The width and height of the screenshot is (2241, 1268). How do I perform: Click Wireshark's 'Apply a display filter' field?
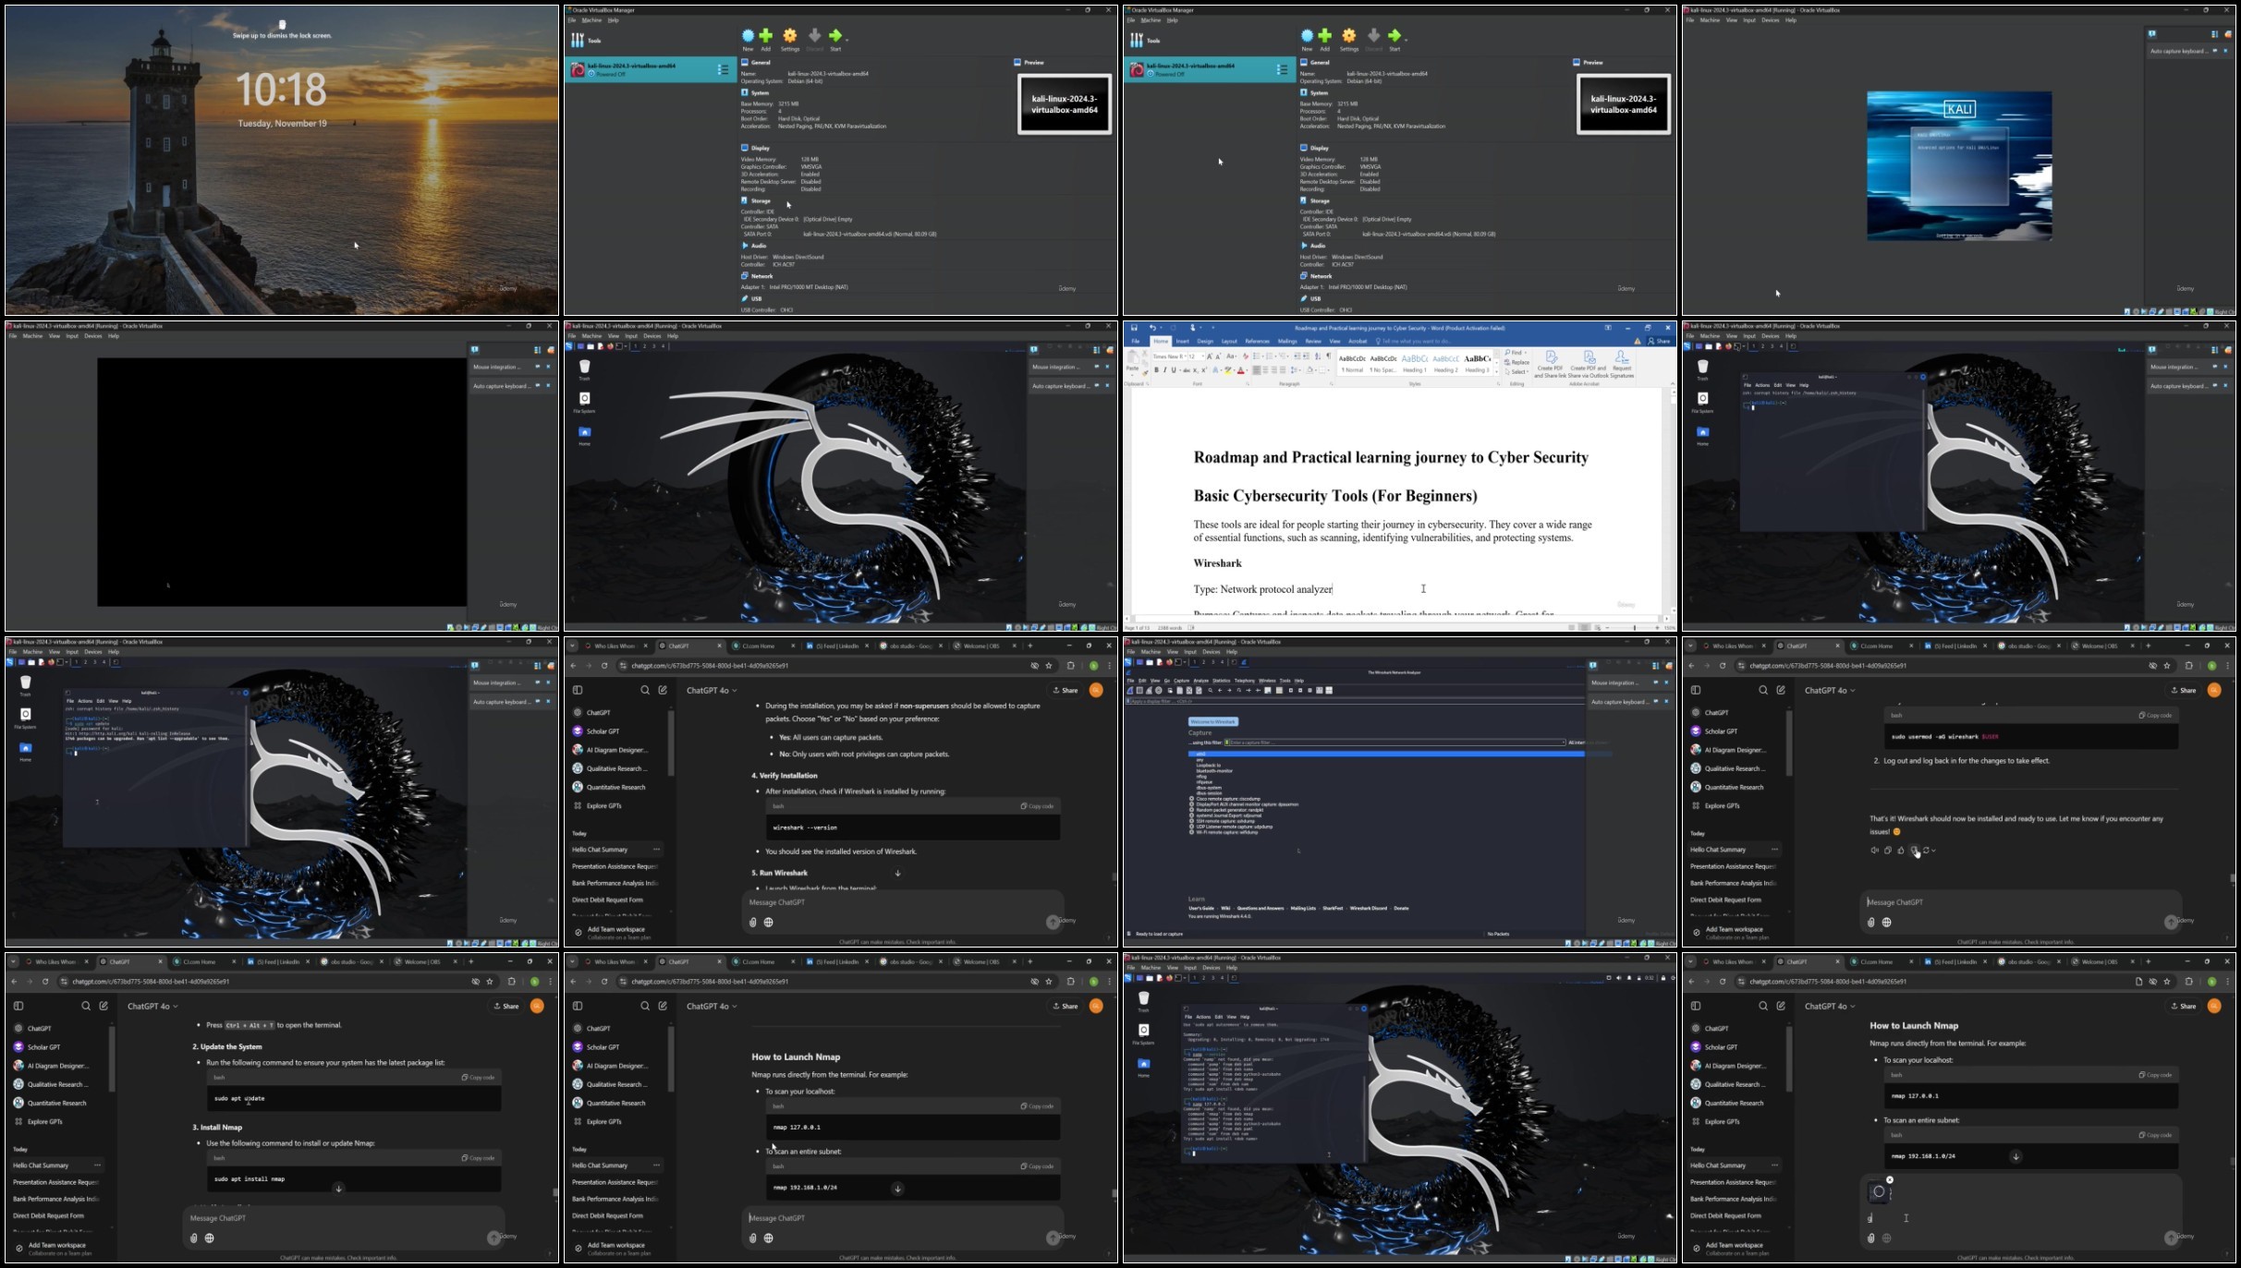click(1355, 701)
